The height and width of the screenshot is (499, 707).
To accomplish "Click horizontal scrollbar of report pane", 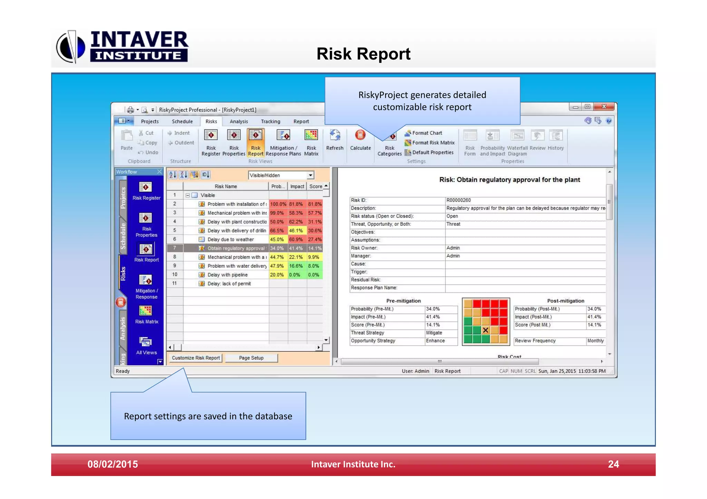I will (x=439, y=361).
